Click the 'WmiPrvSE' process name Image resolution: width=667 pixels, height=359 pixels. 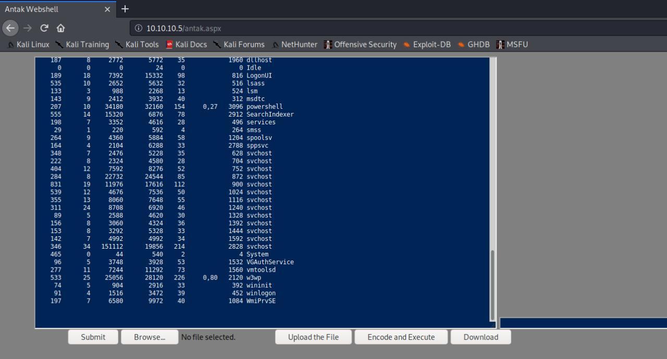[x=261, y=301]
